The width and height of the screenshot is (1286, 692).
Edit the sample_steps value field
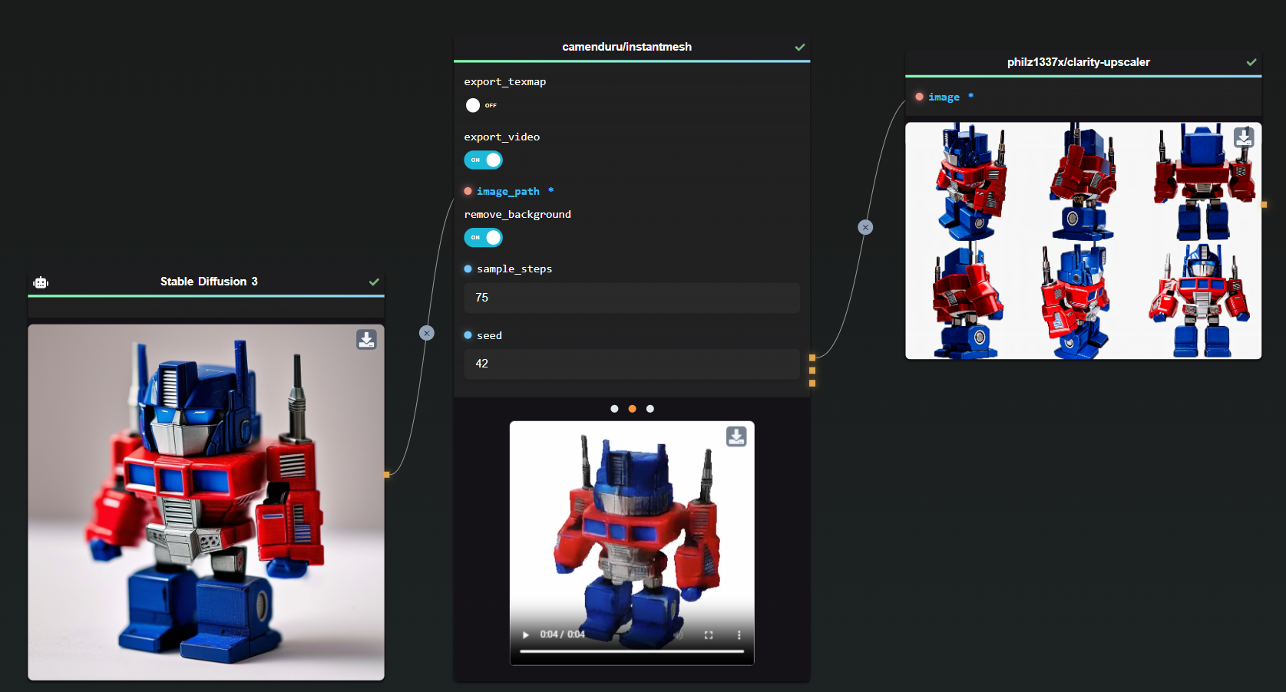click(x=632, y=298)
